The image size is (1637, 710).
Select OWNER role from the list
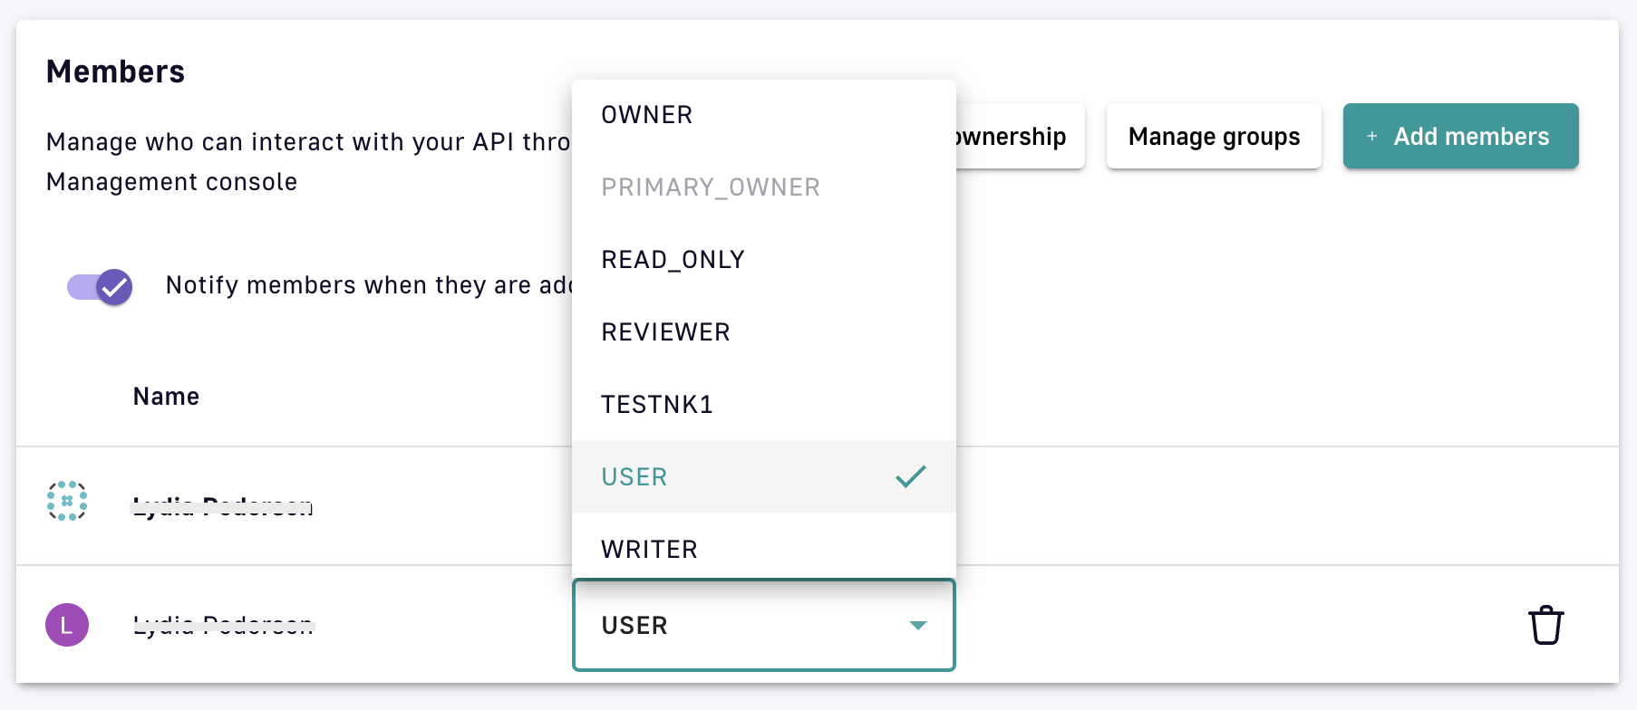point(647,115)
